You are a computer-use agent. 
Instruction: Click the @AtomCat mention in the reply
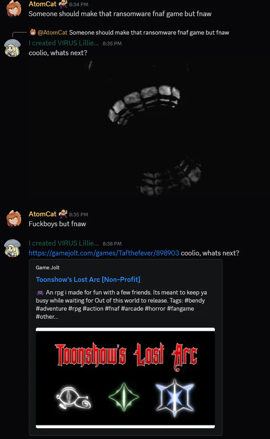pos(52,32)
